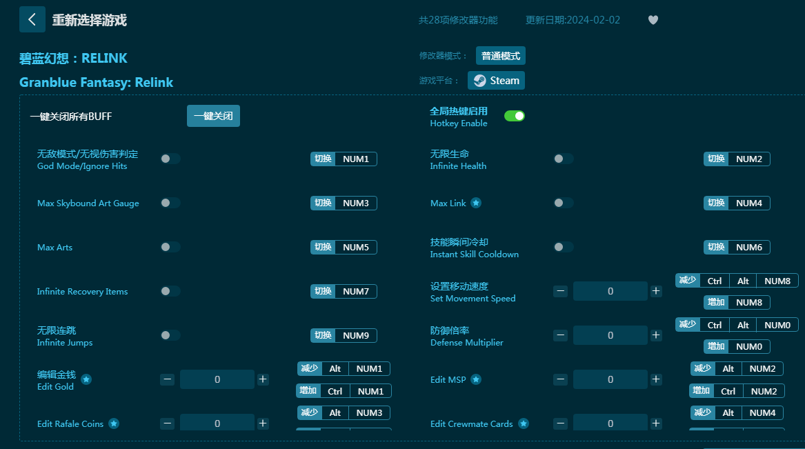Select the Steam platform button
This screenshot has width=805, height=449.
[x=496, y=81]
